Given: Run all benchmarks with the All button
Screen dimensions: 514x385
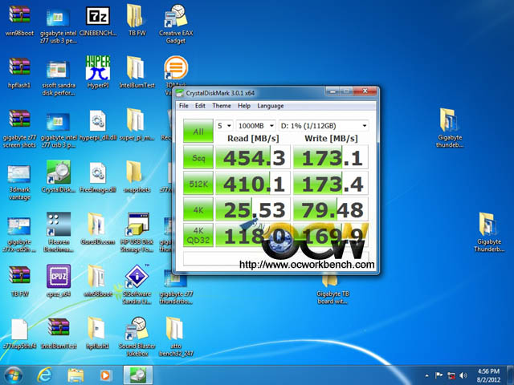Looking at the screenshot, I should (x=198, y=131).
